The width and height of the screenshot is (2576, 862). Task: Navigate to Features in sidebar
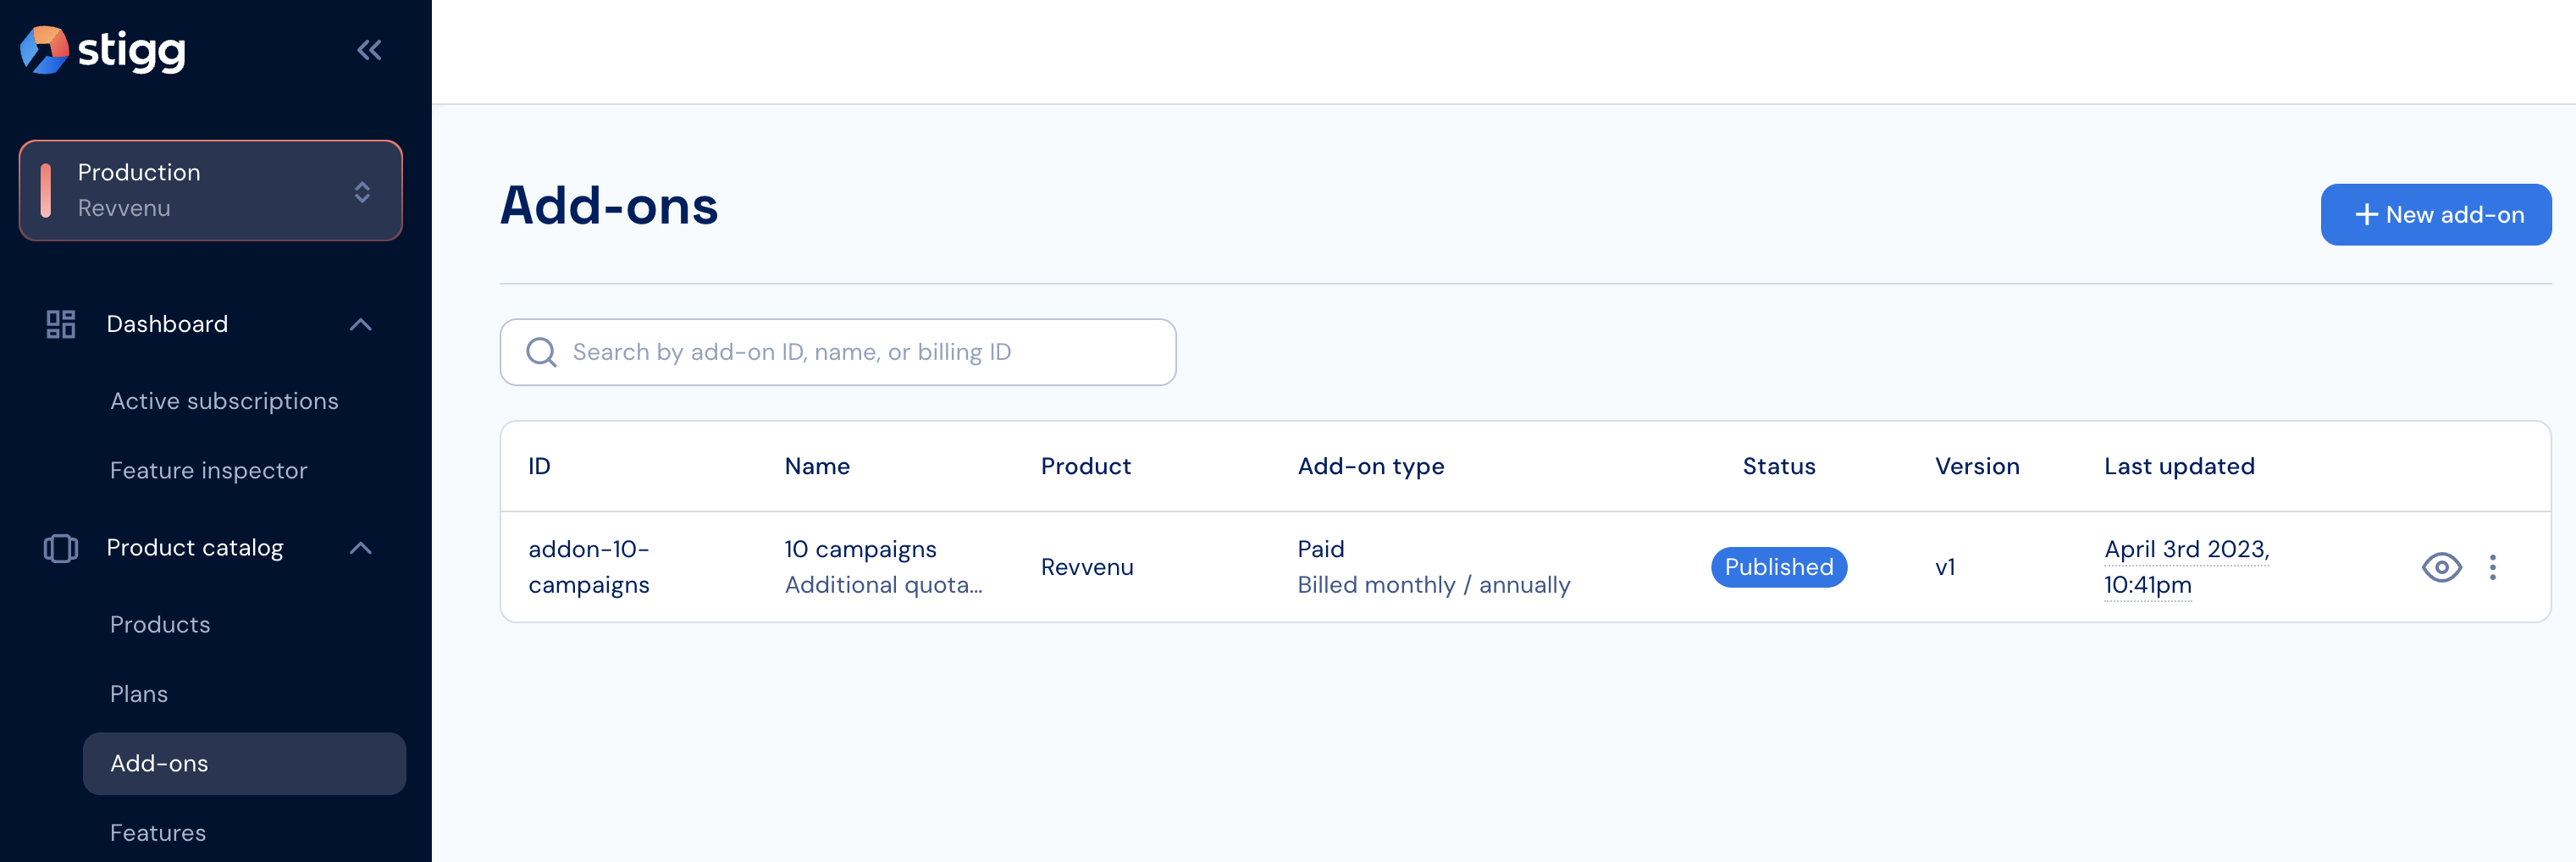coord(158,833)
